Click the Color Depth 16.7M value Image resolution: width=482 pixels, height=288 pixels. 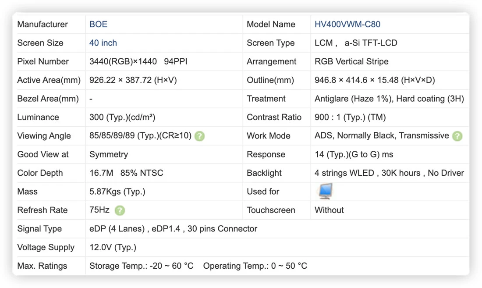[102, 173]
